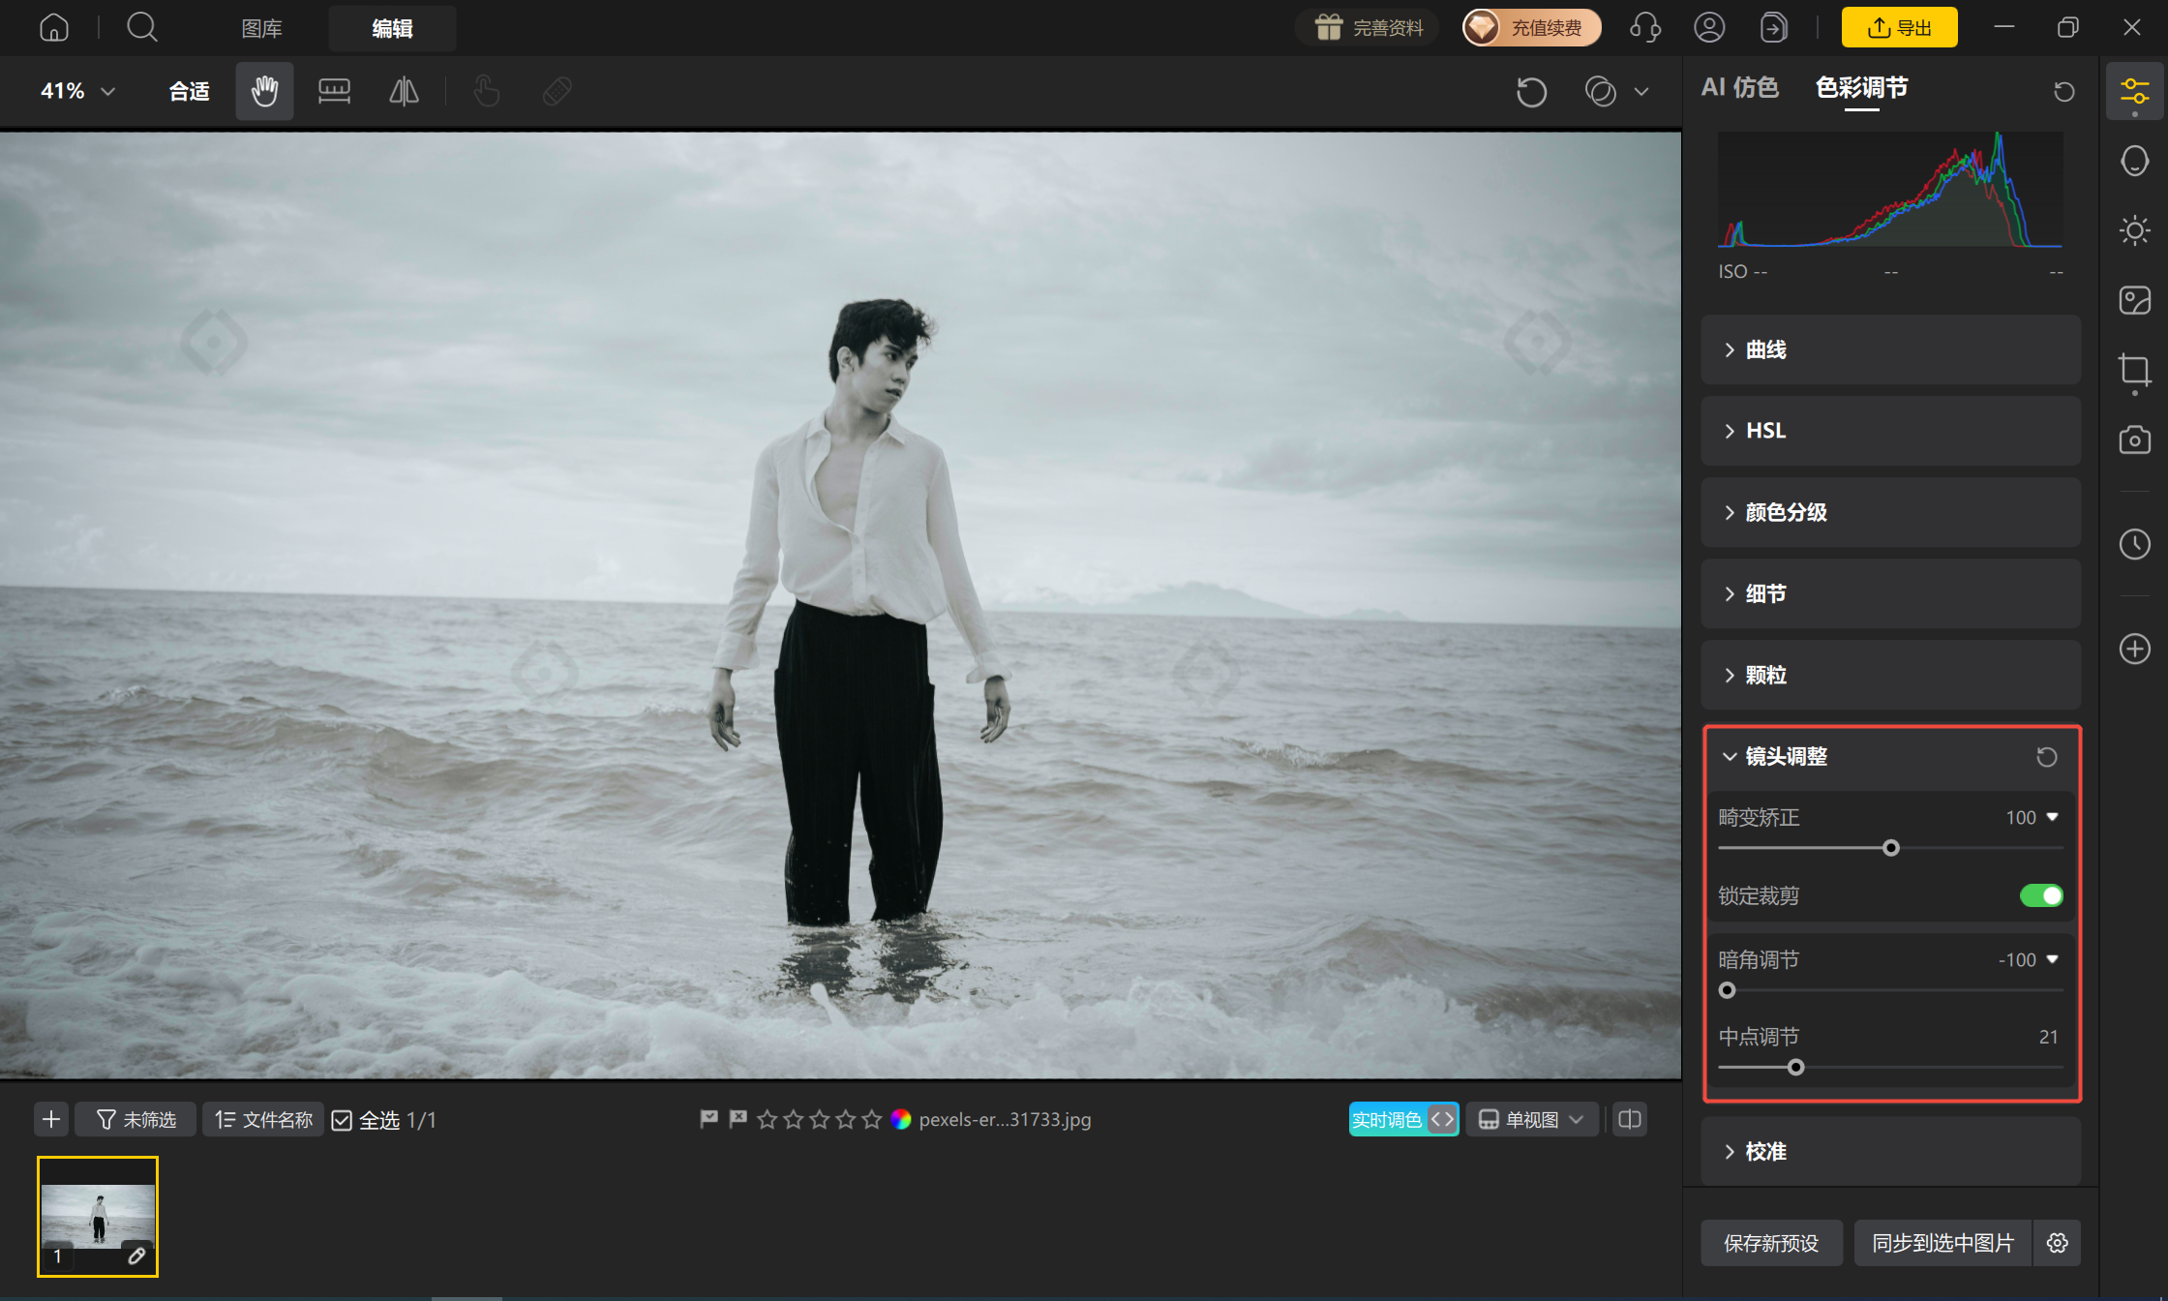2168x1301 pixels.
Task: Switch to the AI 仿色 tab
Action: [1739, 88]
